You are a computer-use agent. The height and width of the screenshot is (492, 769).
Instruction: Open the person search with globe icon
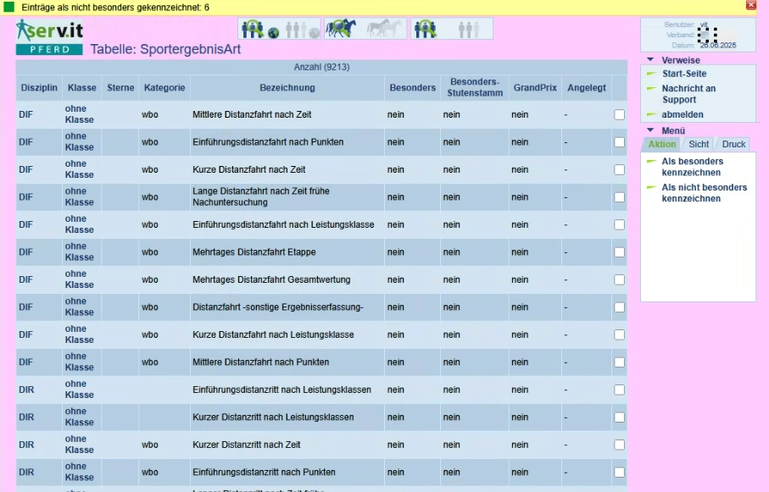point(260,29)
